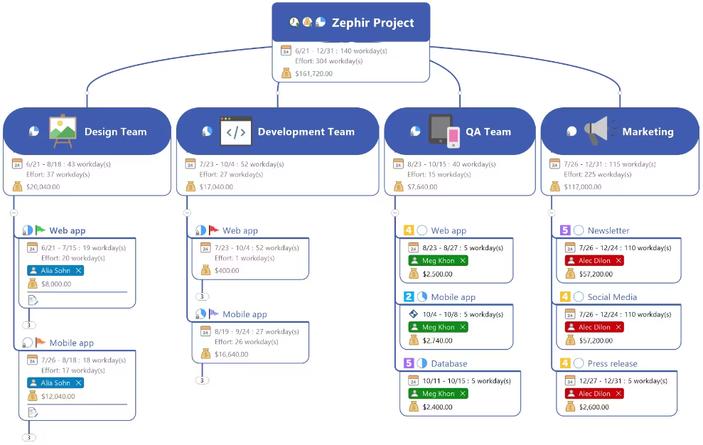
Task: Click priority 5 icon on Newsletter task
Action: [565, 230]
